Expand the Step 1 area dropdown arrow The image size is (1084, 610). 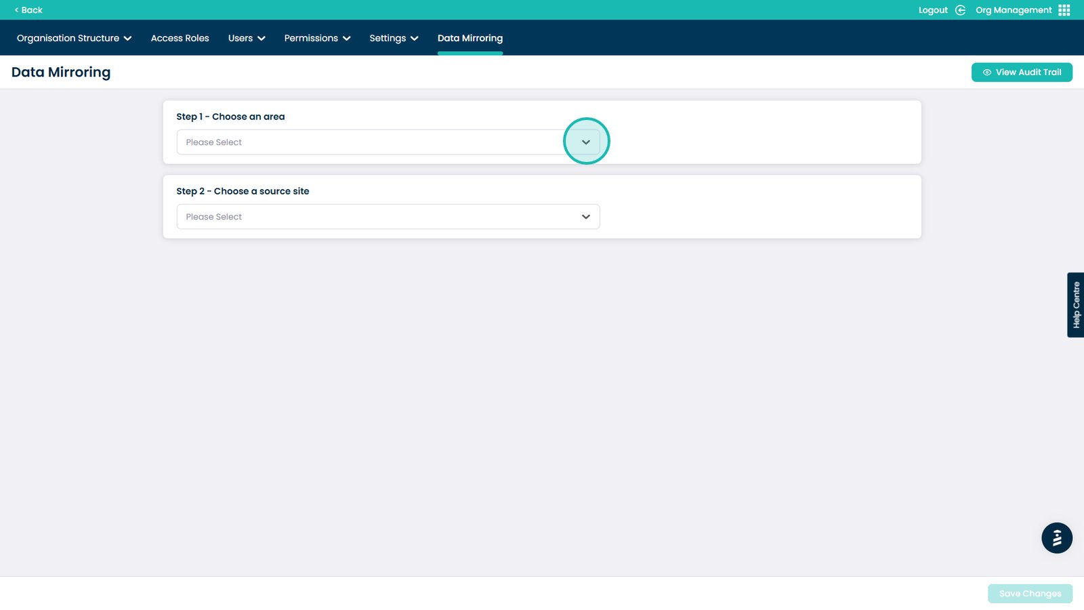point(586,142)
